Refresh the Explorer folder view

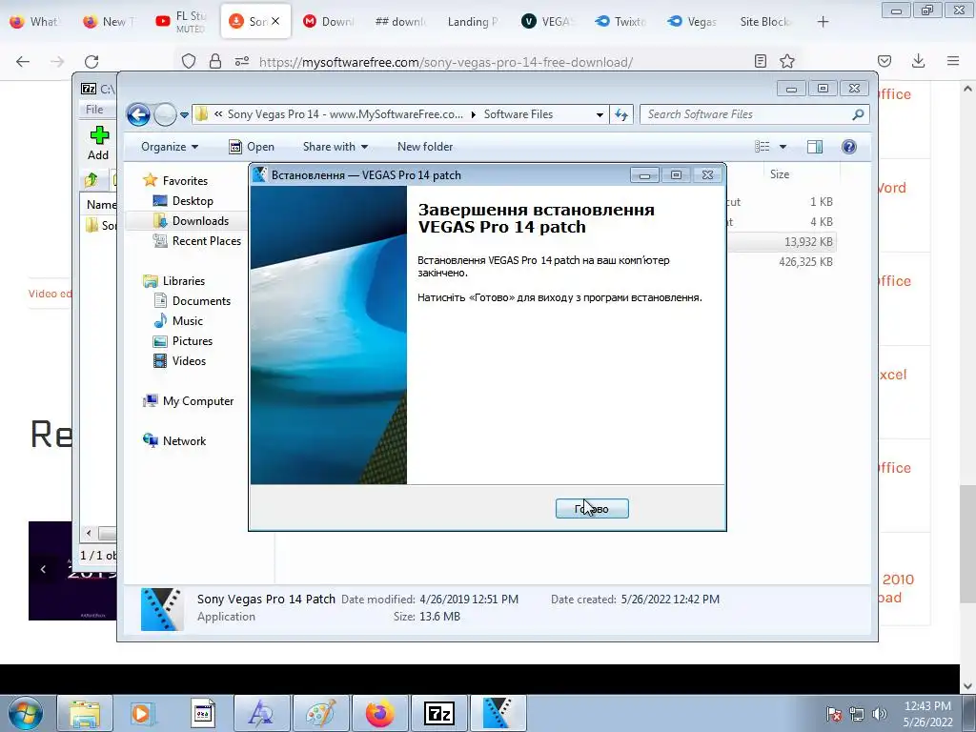click(621, 114)
